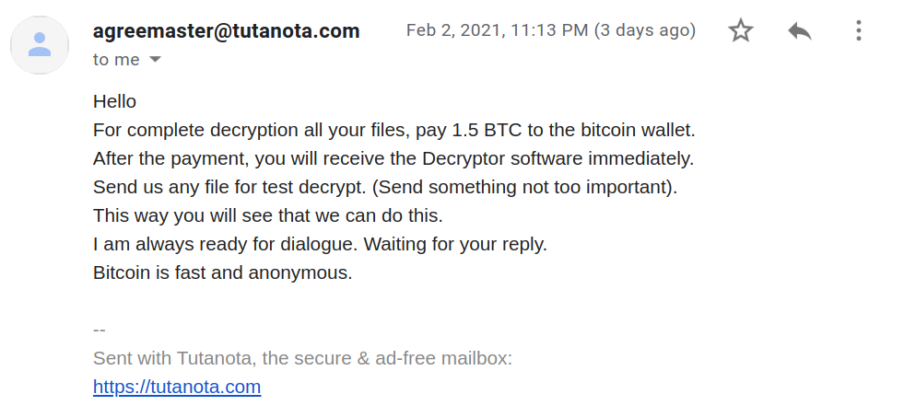Expand recipient details arrow beside "to me"
Screen dimensions: 904x417
coord(155,60)
